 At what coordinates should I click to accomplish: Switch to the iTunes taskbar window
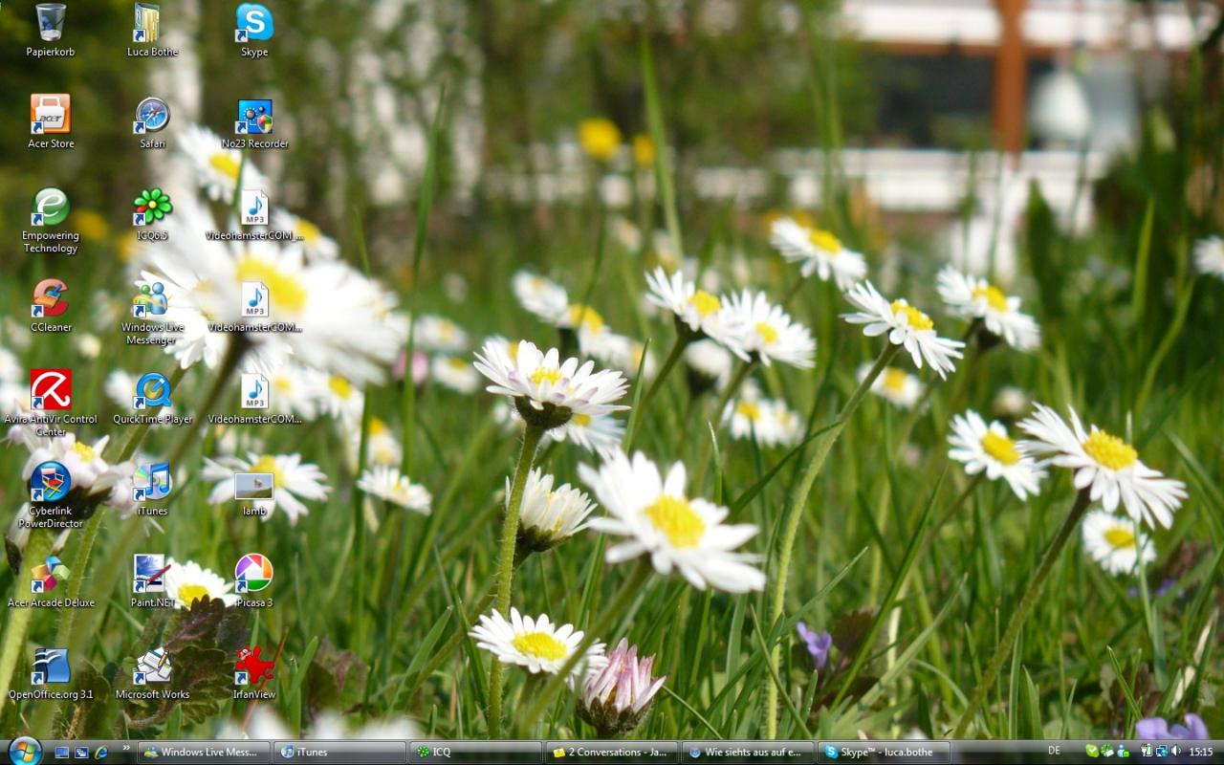pyautogui.click(x=340, y=752)
